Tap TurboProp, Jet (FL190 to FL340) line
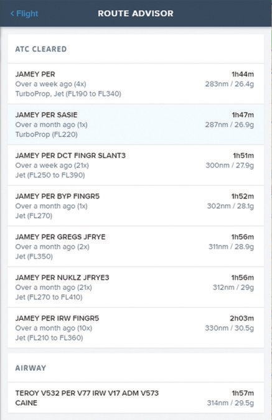 68,94
